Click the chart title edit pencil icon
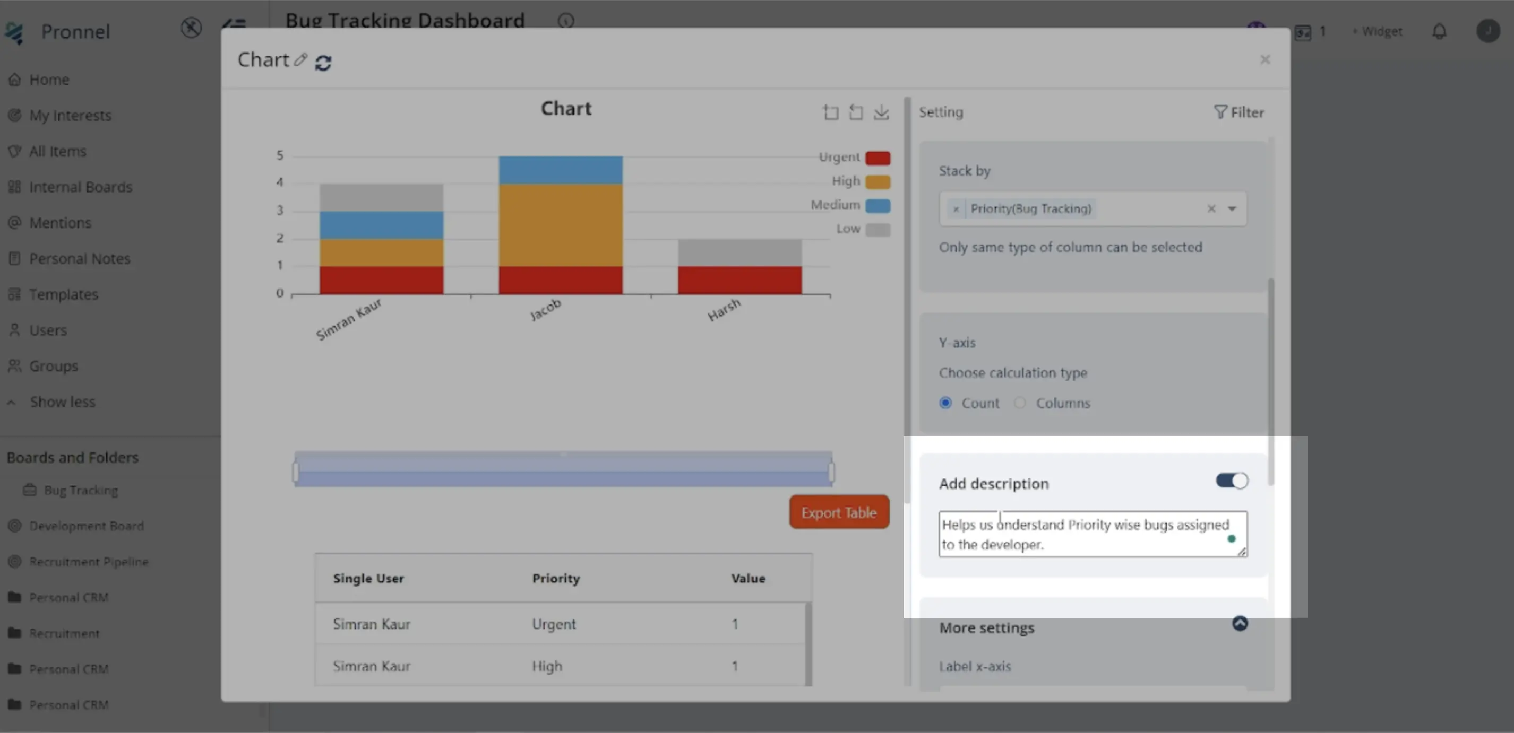This screenshot has height=733, width=1514. coord(300,59)
